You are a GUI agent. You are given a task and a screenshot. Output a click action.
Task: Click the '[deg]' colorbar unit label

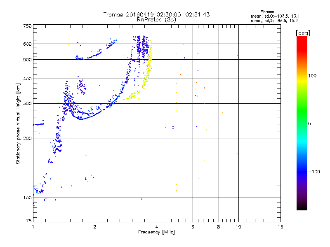pos(303,33)
